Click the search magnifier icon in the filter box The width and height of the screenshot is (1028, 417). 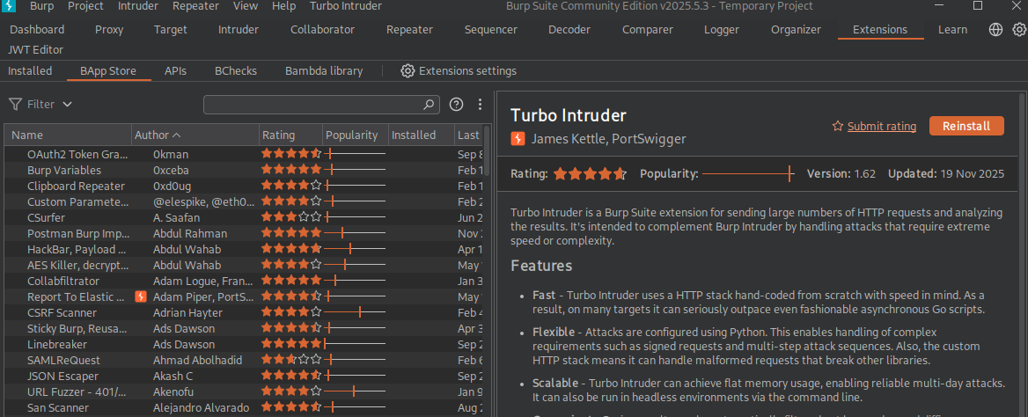pyautogui.click(x=428, y=104)
